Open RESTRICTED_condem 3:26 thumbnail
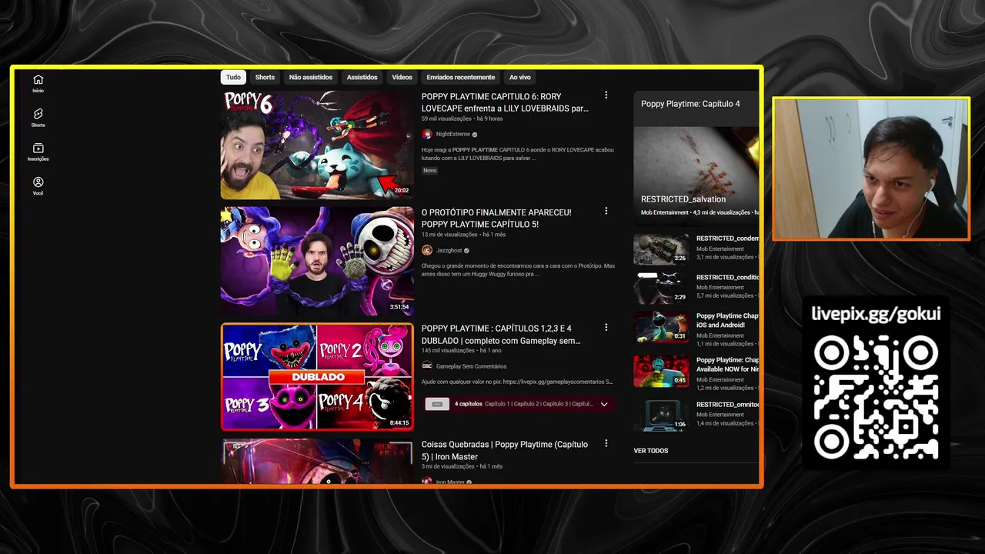This screenshot has height=554, width=985. 661,249
